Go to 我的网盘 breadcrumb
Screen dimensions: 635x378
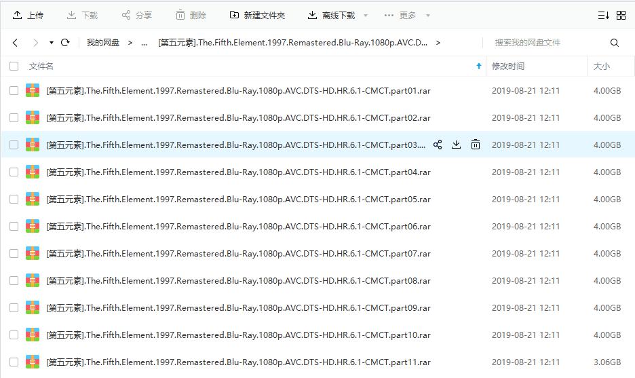pyautogui.click(x=103, y=43)
